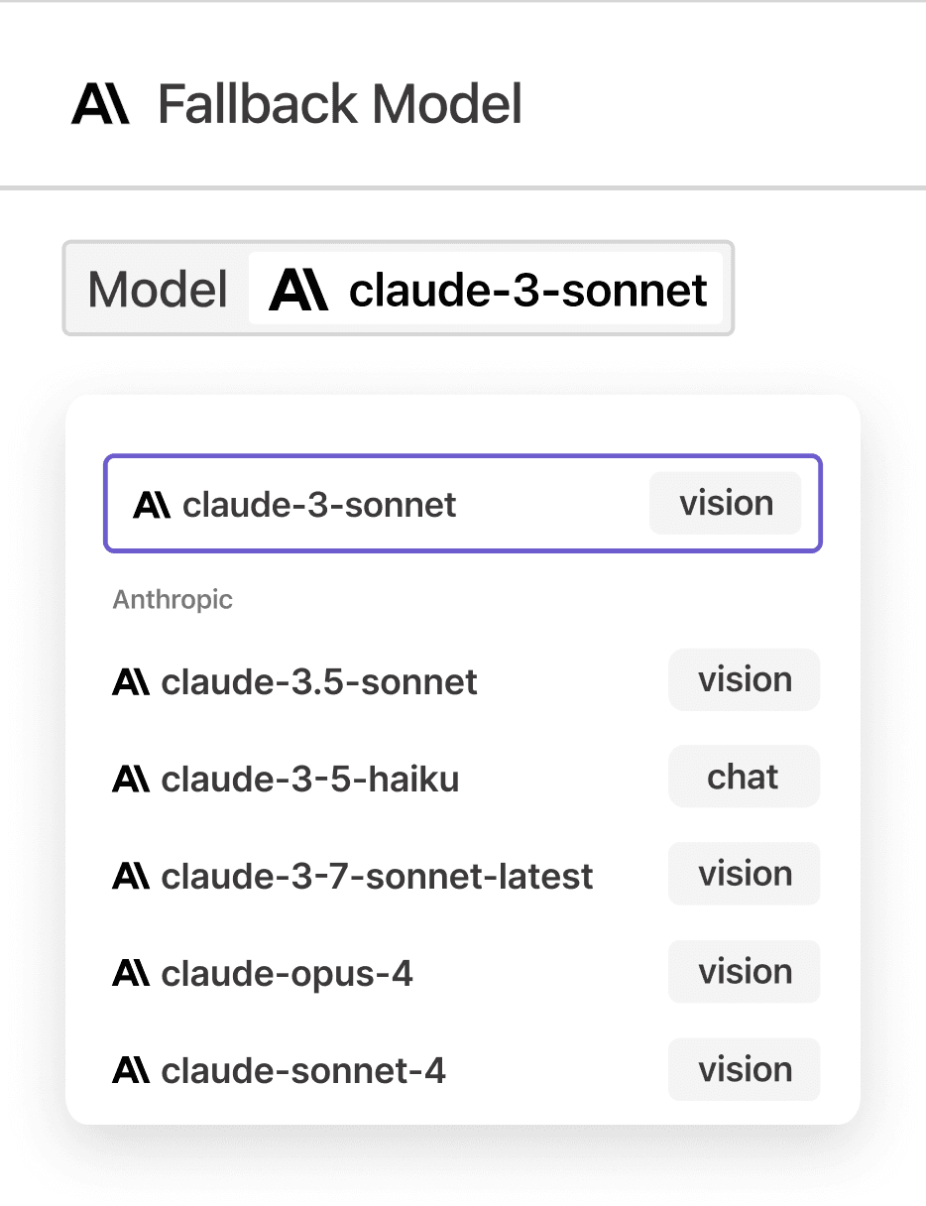
Task: Click the vision tag in the highlighted row
Action: click(726, 504)
